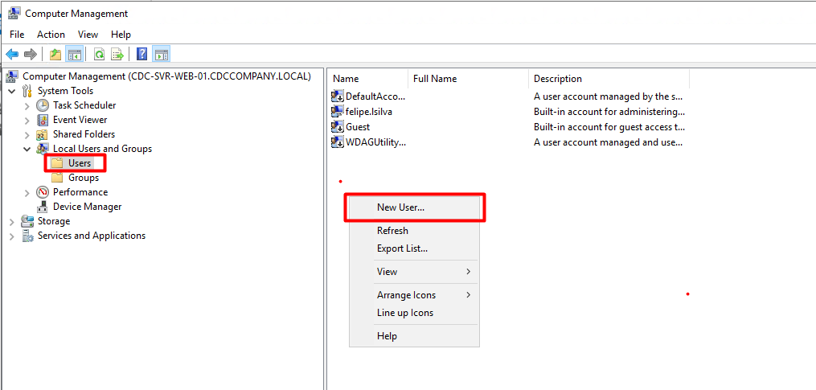The image size is (816, 390).
Task: Expand the Event Viewer node
Action: 27,121
